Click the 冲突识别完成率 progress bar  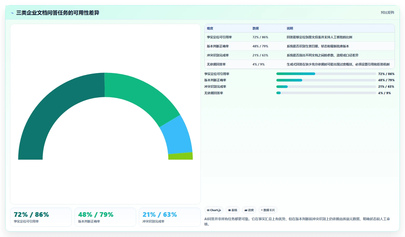pos(326,87)
